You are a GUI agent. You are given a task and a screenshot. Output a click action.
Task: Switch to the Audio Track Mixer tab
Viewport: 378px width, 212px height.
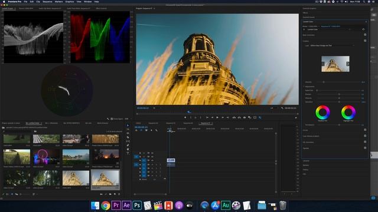[79, 8]
